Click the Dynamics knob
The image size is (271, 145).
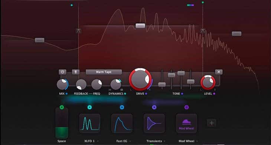tap(116, 84)
